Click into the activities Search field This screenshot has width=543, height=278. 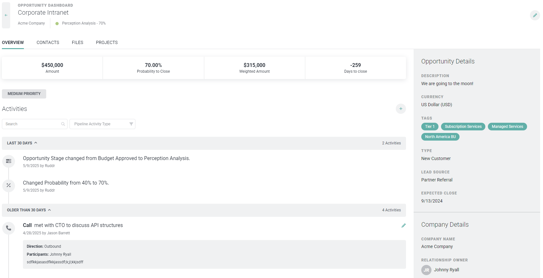pos(32,124)
